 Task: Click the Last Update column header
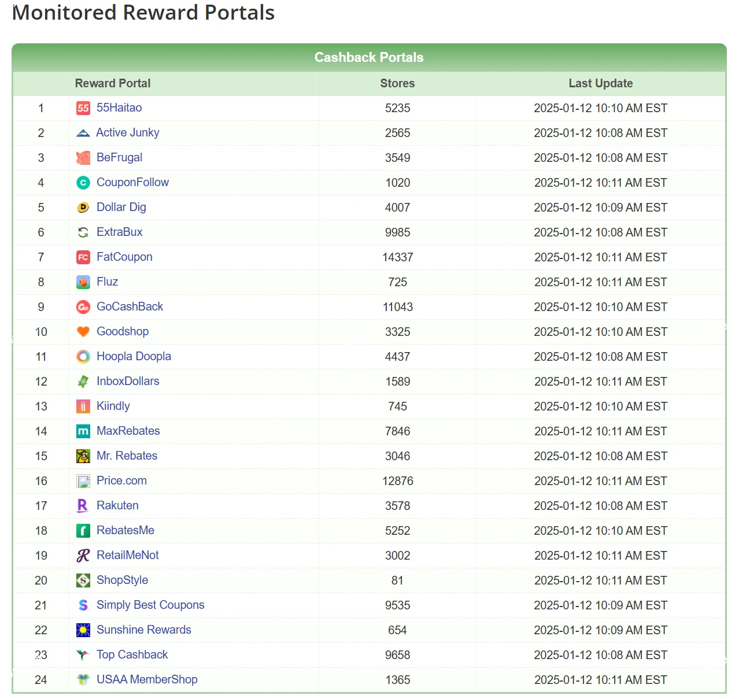(600, 83)
